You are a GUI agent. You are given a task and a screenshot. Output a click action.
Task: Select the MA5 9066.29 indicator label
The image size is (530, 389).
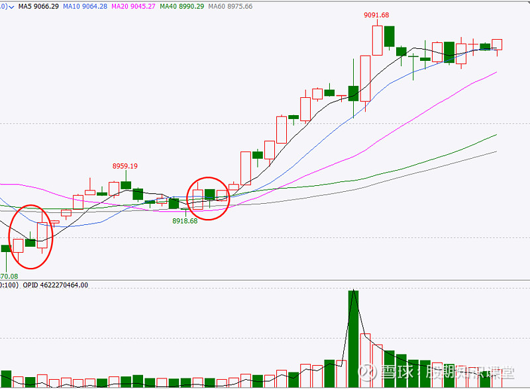pos(38,6)
